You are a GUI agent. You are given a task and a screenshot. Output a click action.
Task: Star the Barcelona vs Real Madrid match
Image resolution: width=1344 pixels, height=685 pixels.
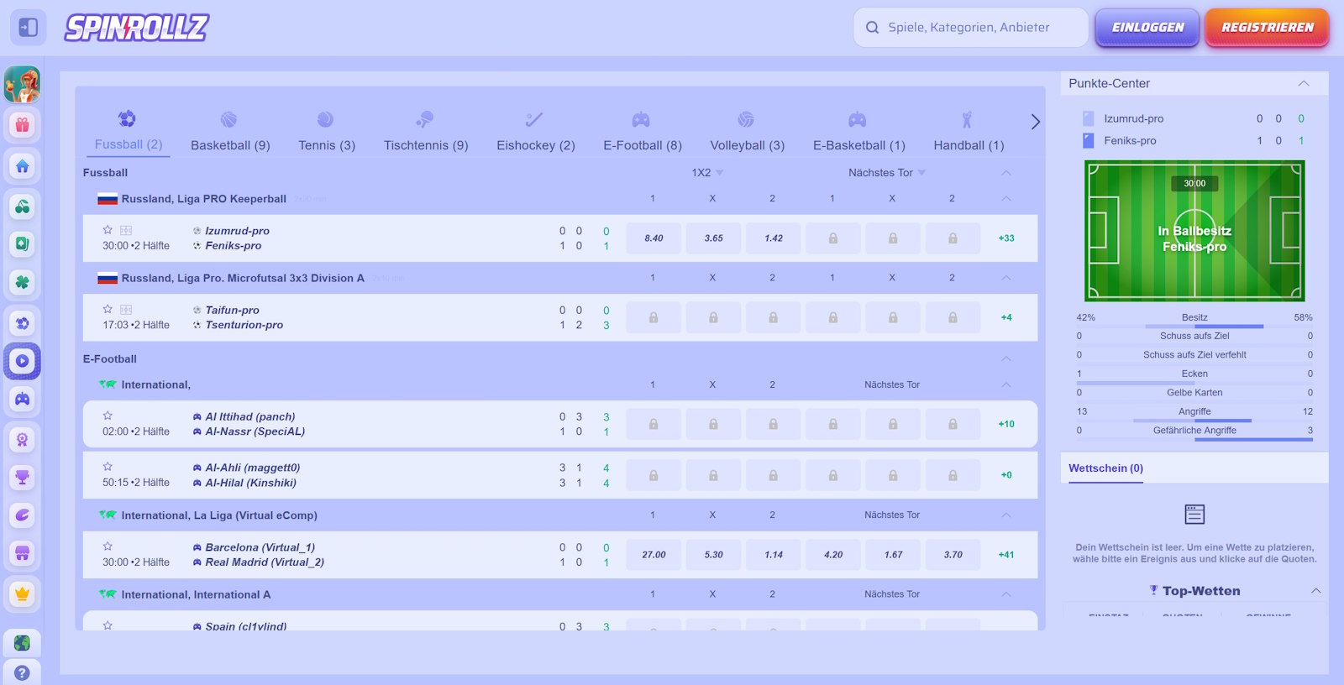click(108, 546)
